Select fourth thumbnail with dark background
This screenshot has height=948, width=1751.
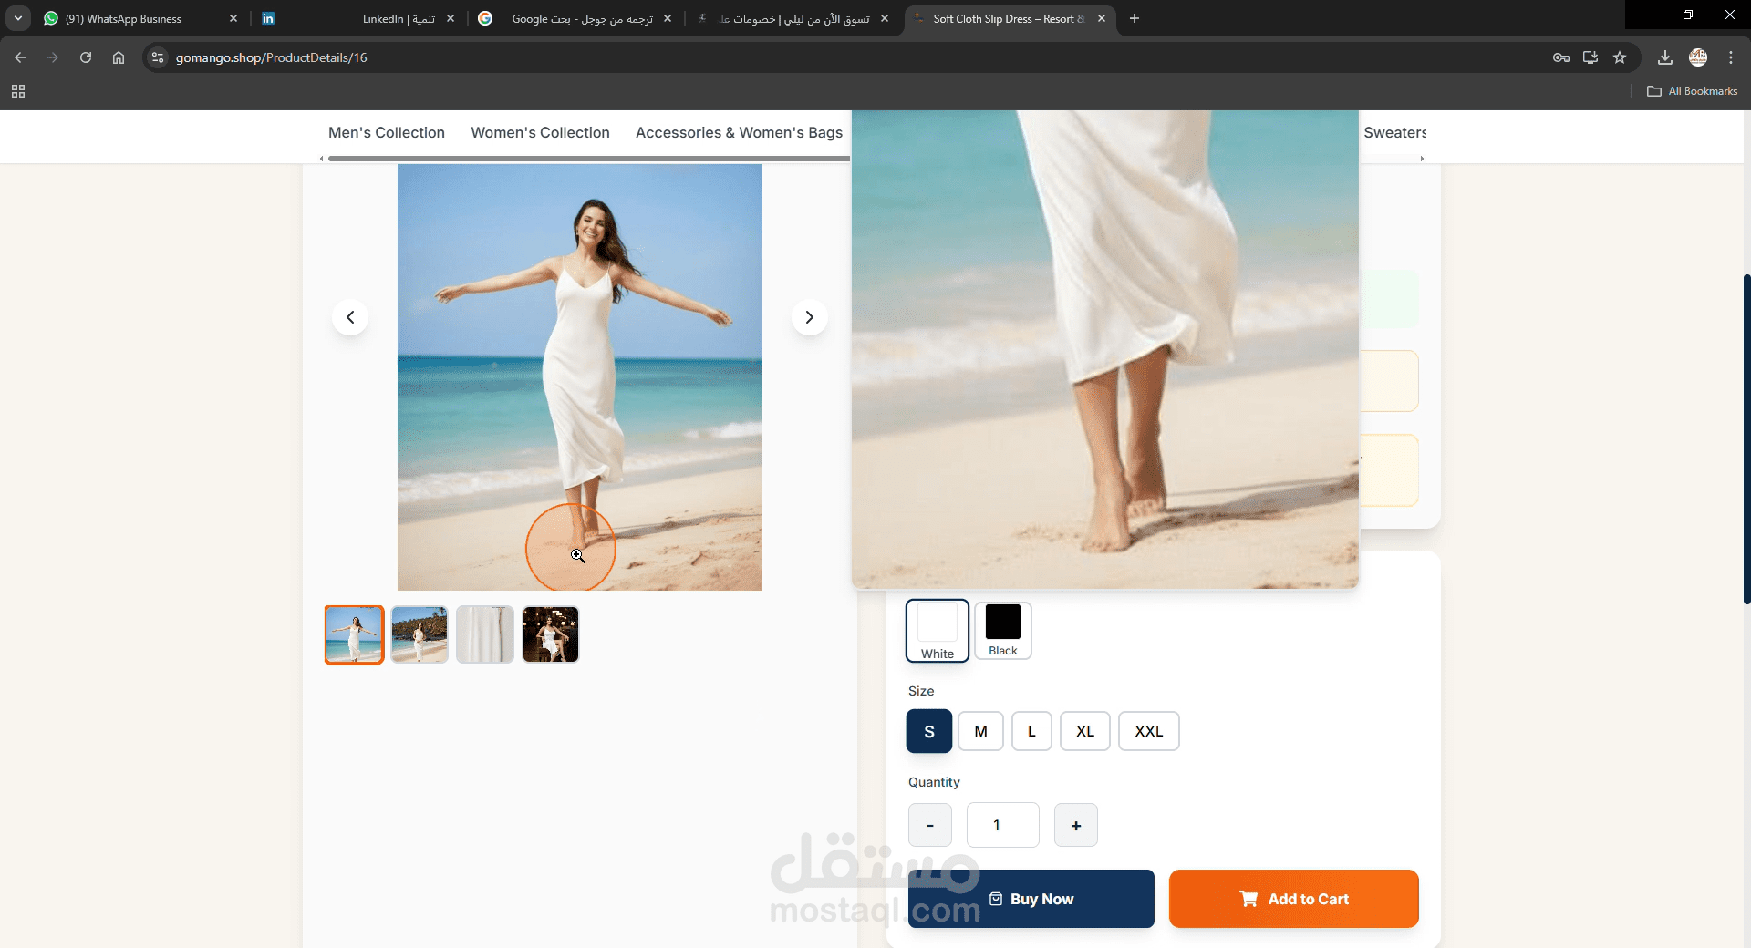click(551, 634)
